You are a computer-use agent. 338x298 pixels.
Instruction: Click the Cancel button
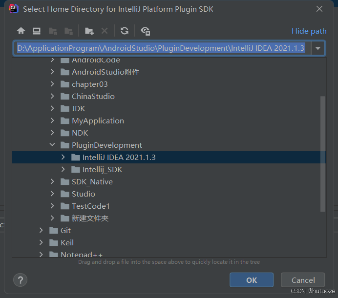tap(303, 280)
